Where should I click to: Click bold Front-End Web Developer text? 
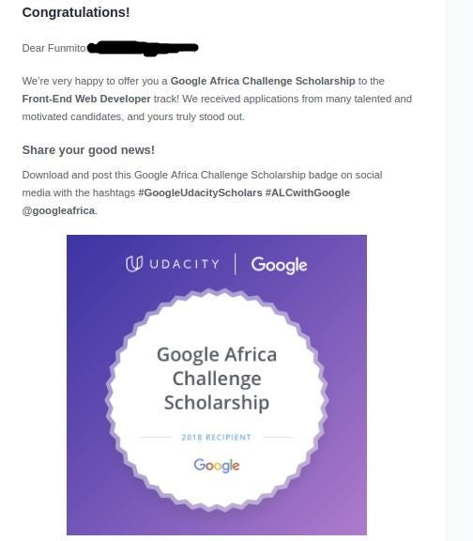[x=86, y=99]
